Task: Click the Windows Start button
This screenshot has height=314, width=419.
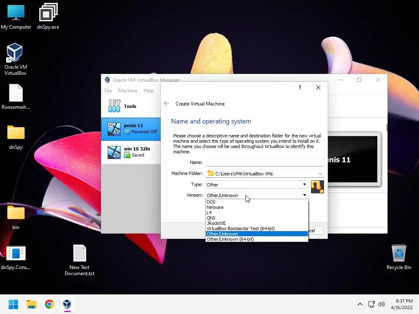Action: tap(13, 304)
